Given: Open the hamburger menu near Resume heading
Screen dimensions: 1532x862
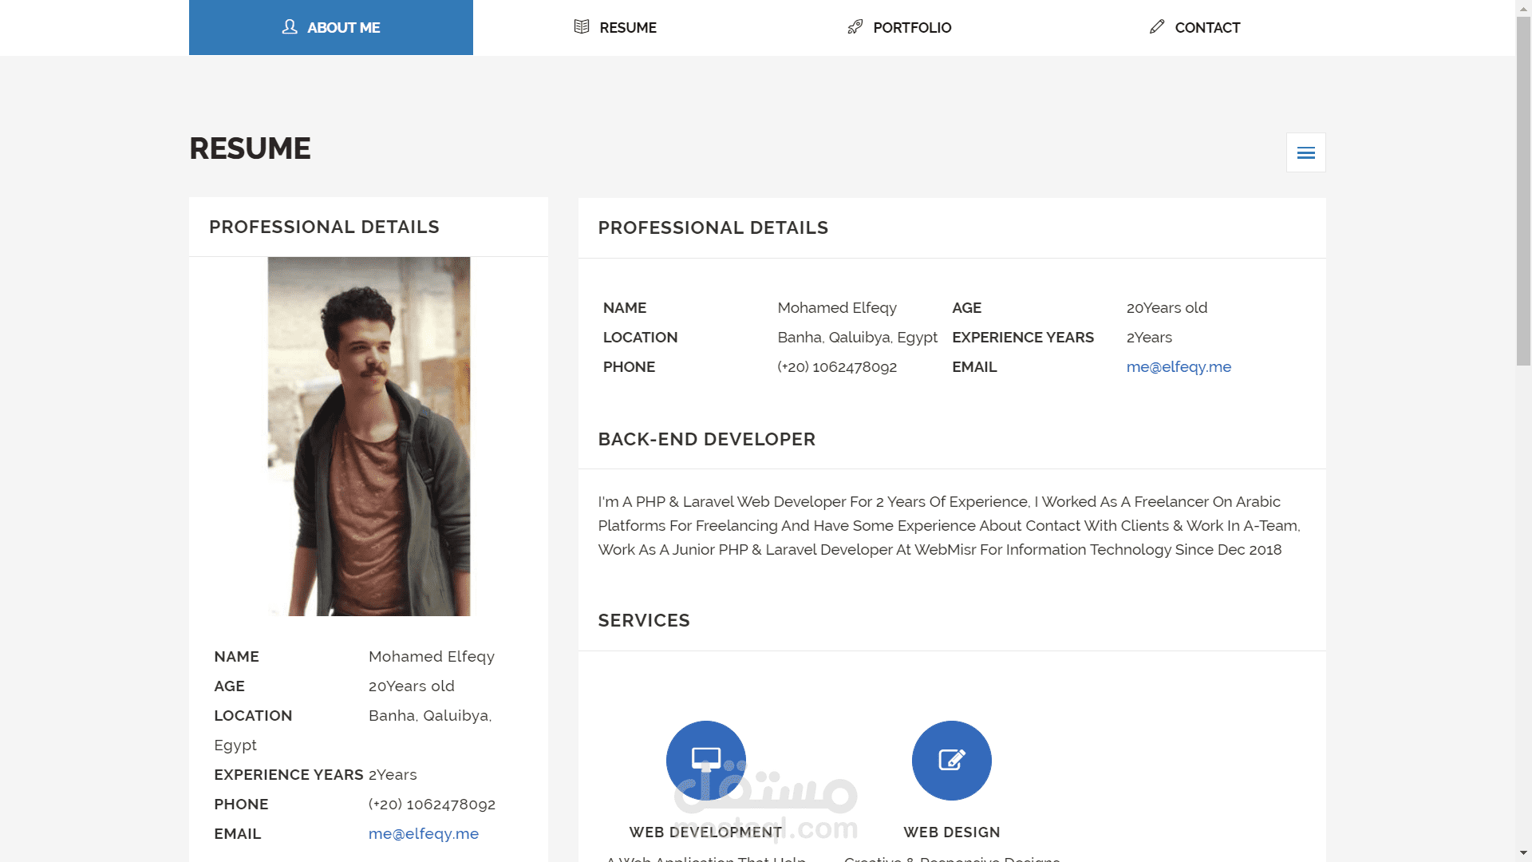Looking at the screenshot, I should [1305, 152].
